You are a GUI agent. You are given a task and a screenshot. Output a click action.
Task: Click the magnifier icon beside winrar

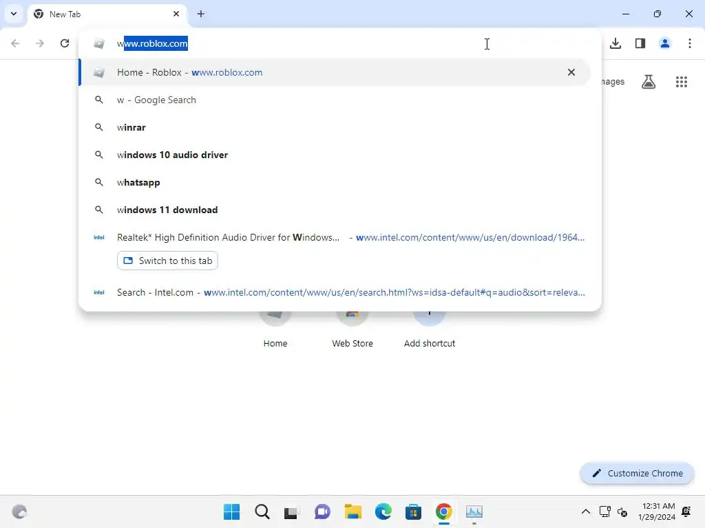point(99,127)
